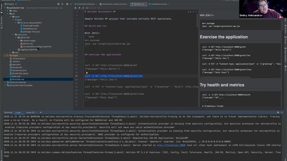Collapse the META-INF folder
287x161 pixels.
pos(16,38)
